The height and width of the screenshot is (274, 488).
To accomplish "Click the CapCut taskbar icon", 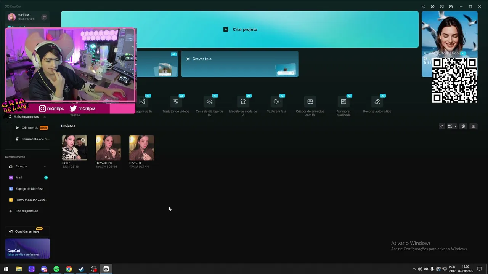I will [x=106, y=269].
